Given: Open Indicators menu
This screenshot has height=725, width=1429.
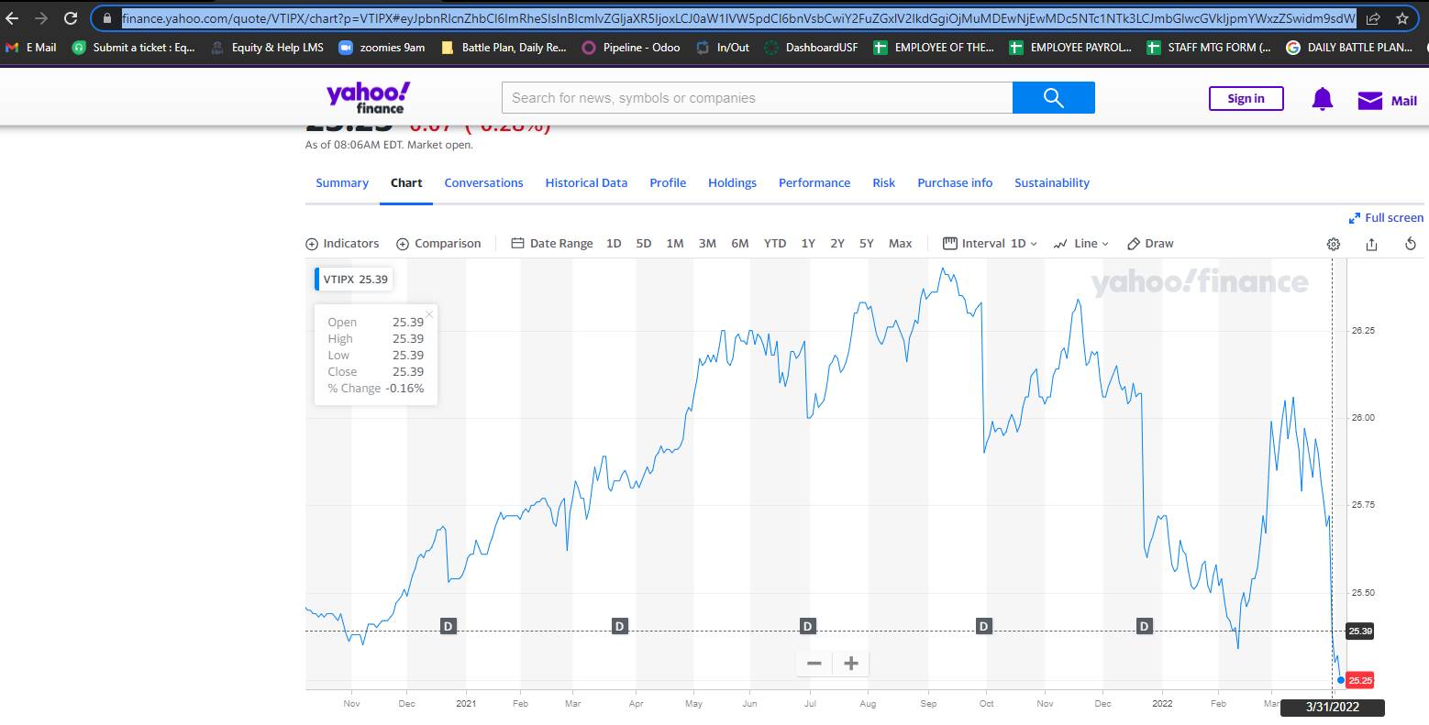Looking at the screenshot, I should [x=342, y=244].
